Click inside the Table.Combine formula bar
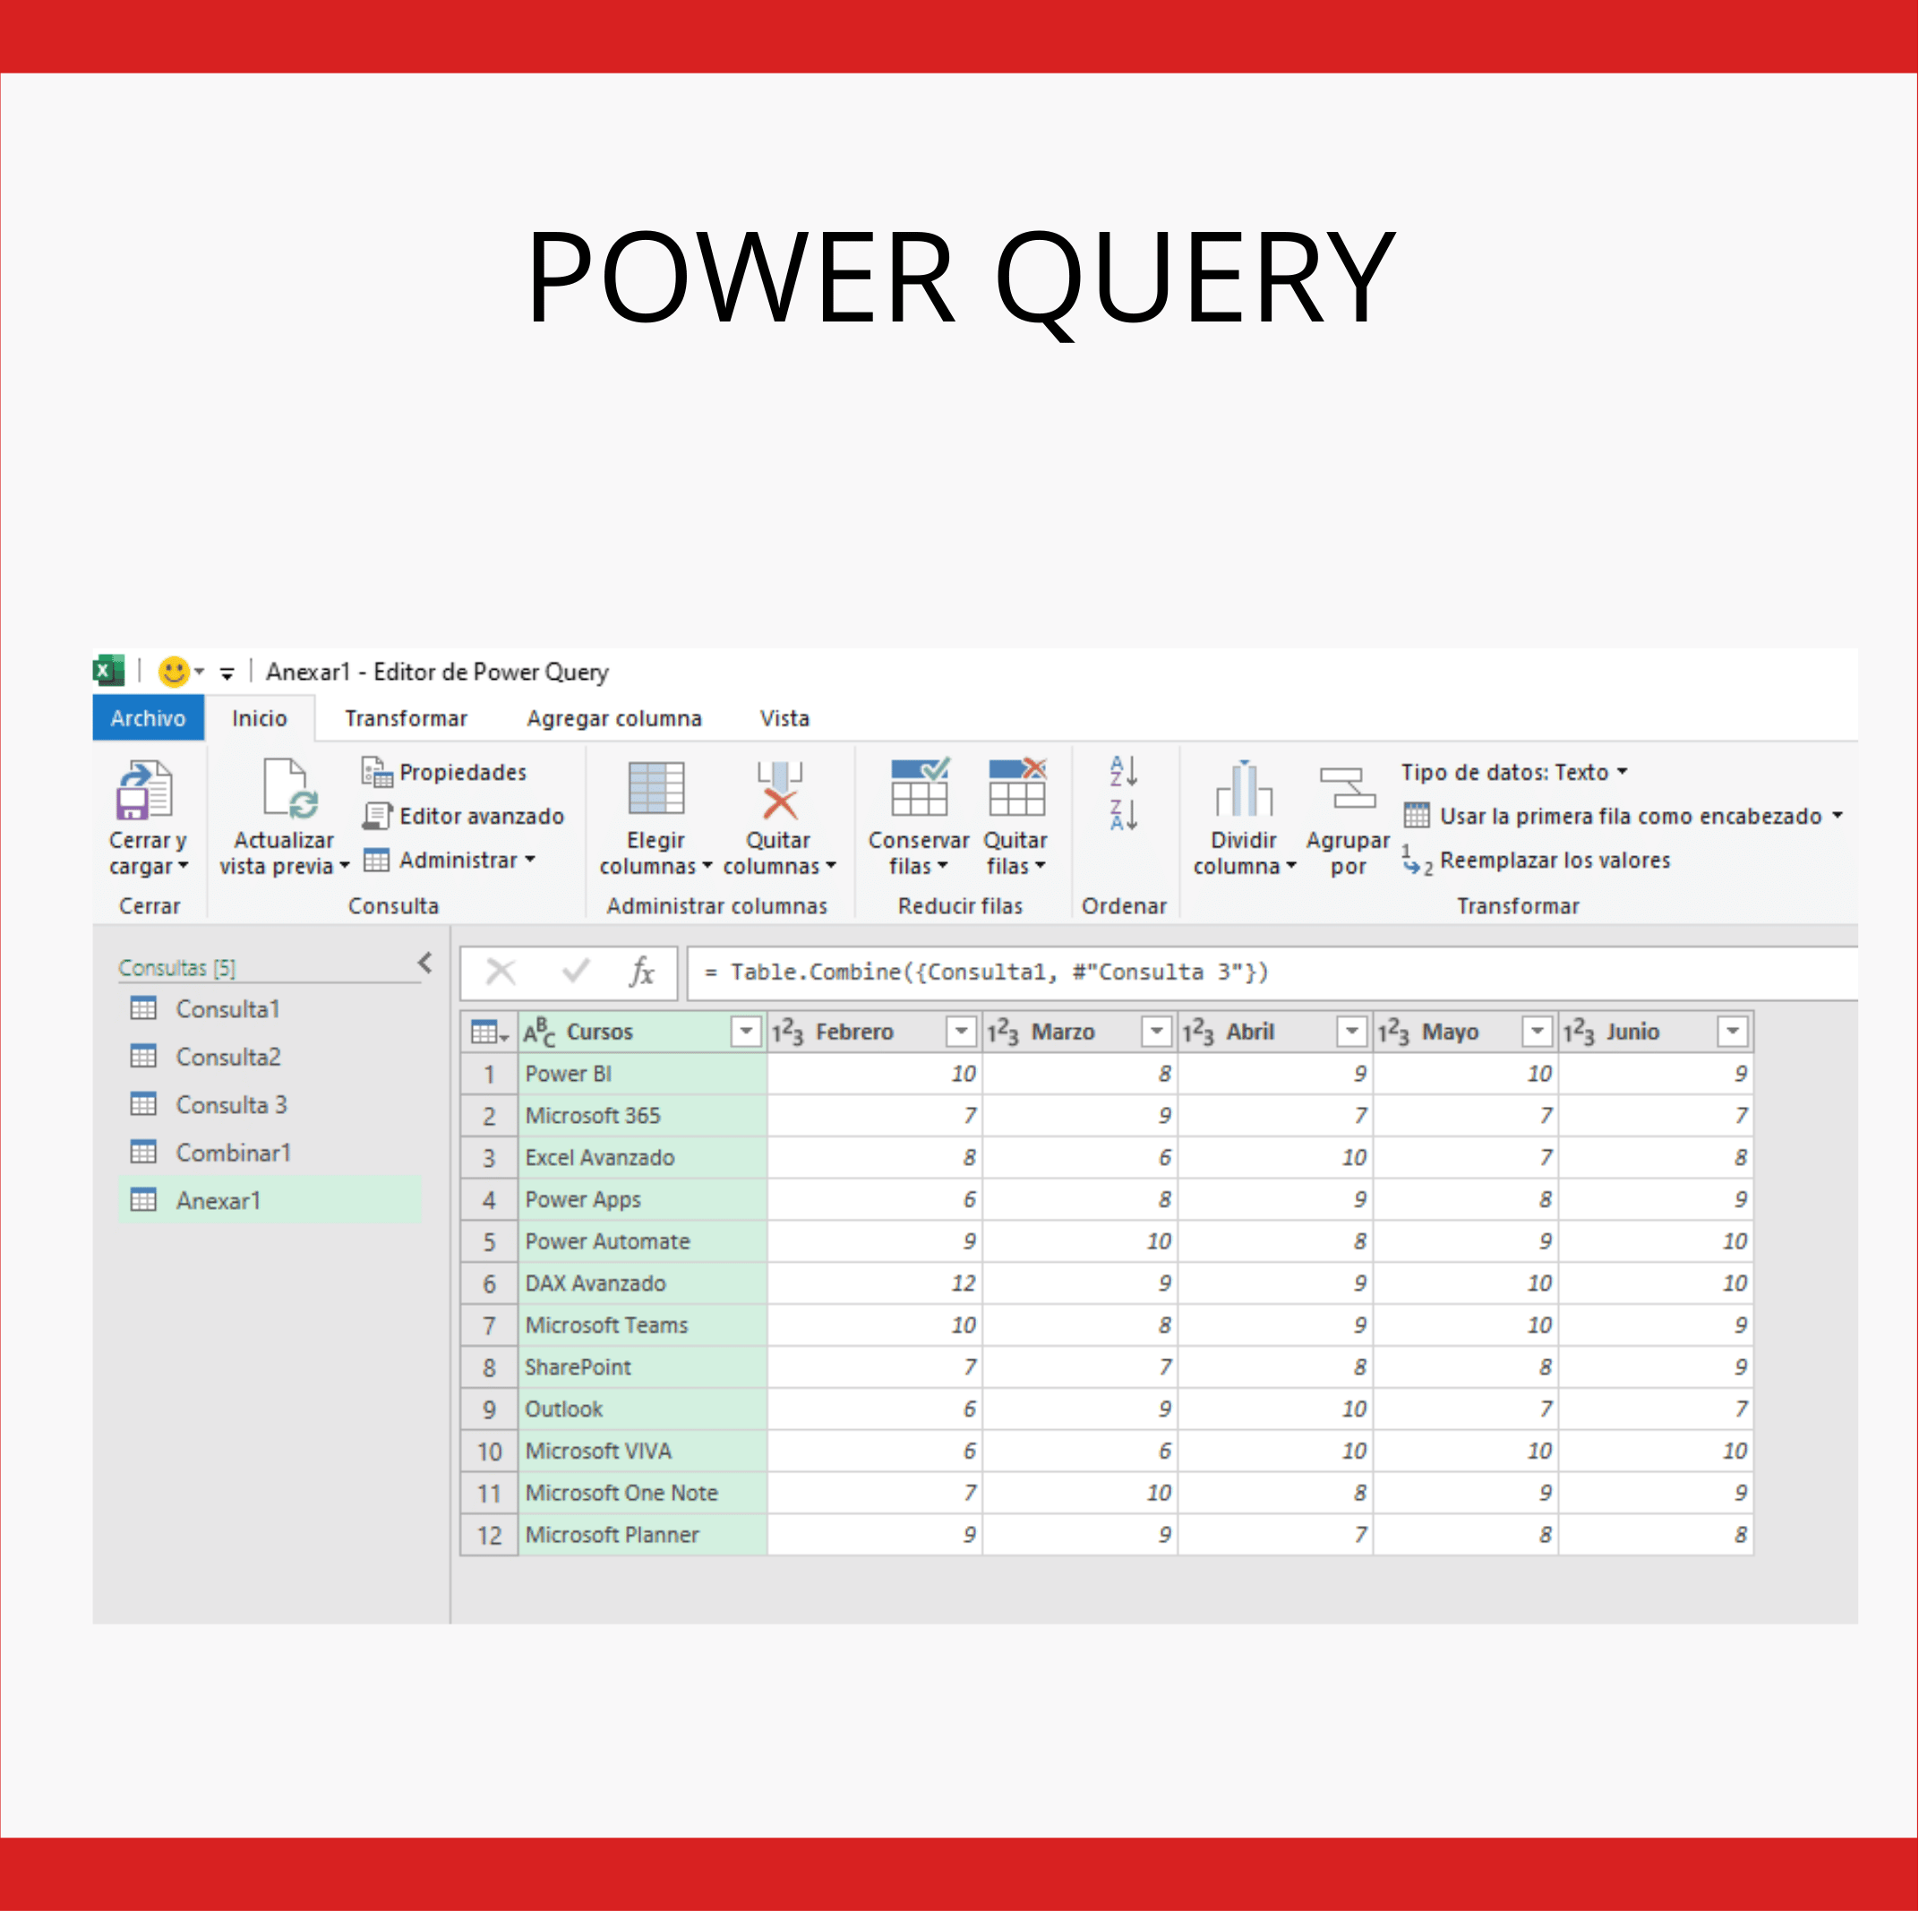Image resolution: width=1919 pixels, height=1911 pixels. (1272, 973)
